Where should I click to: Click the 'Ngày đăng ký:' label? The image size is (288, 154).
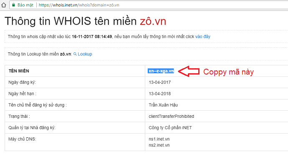22,82
